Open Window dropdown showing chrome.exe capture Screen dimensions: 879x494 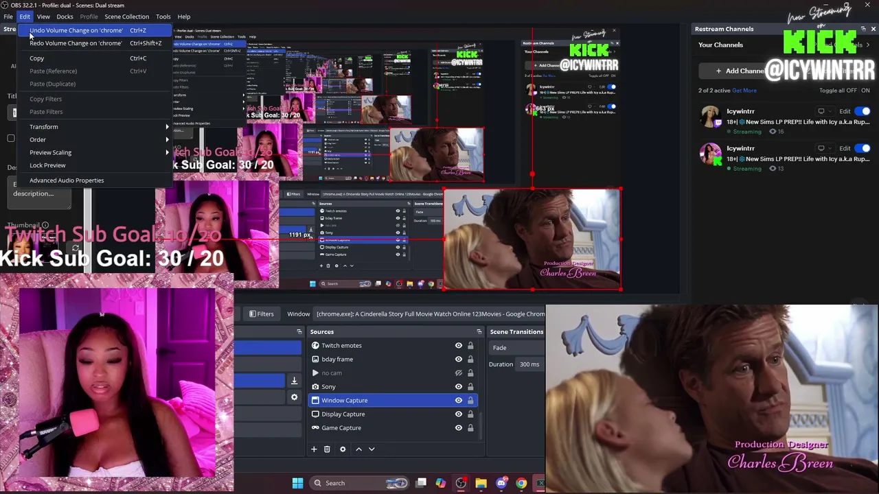click(430, 314)
